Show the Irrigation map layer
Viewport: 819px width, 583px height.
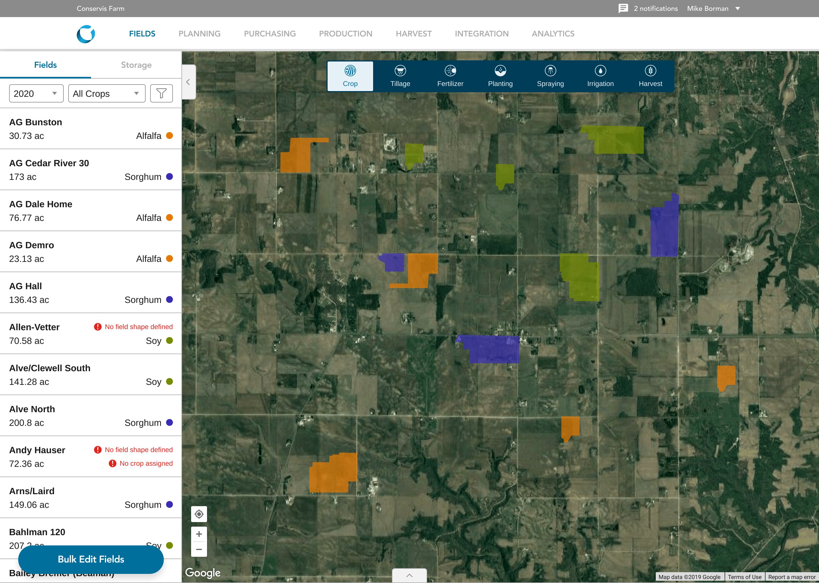(x=600, y=76)
